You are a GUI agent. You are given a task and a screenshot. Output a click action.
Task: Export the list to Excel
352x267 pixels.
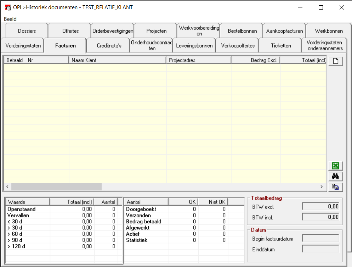point(336,166)
